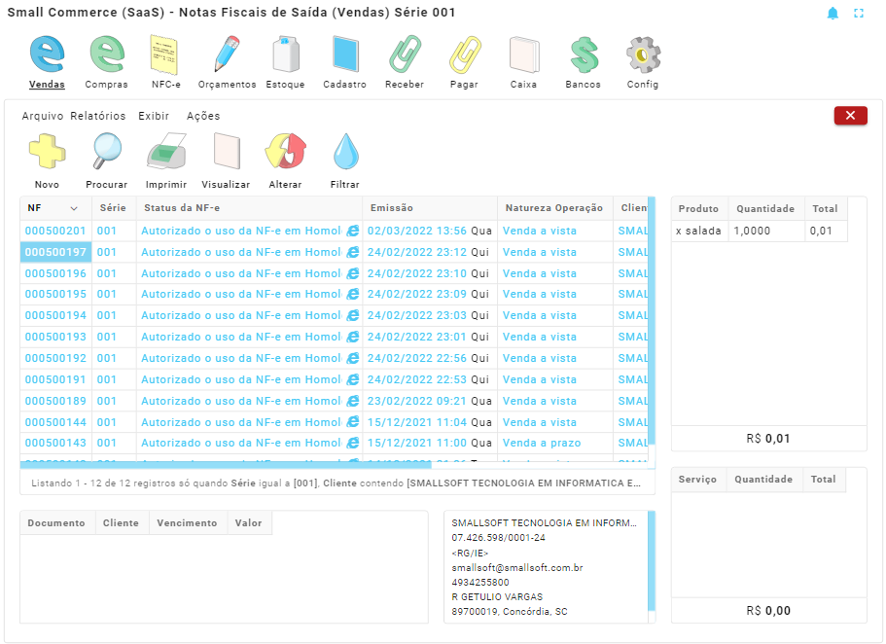Open the Arquivo menu
The width and height of the screenshot is (886, 644).
coord(42,116)
